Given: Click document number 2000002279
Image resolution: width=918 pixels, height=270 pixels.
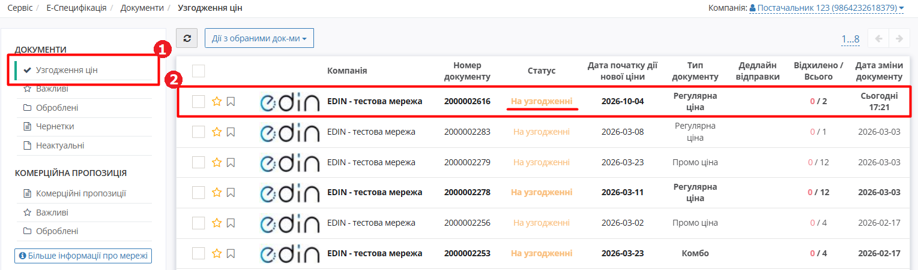Looking at the screenshot, I should (467, 162).
